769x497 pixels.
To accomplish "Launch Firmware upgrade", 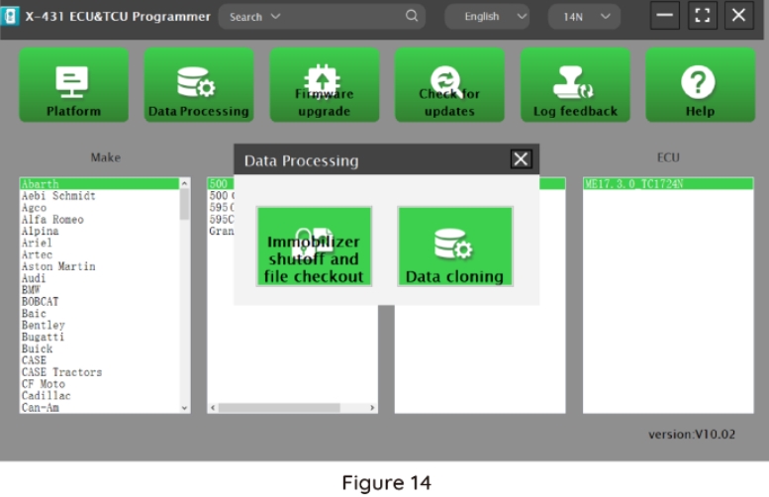I will 325,84.
